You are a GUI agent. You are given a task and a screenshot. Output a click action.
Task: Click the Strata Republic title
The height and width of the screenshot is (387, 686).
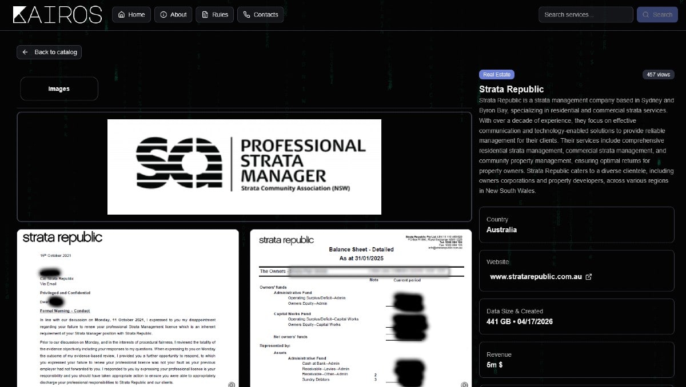pyautogui.click(x=511, y=89)
